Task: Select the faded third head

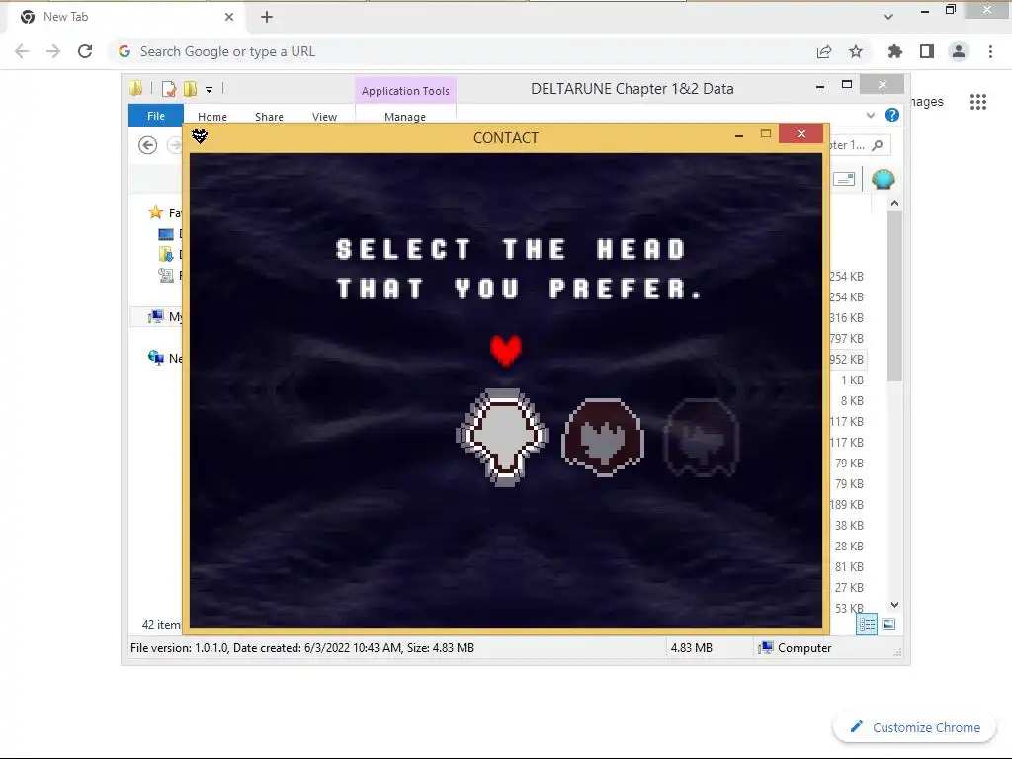Action: pyautogui.click(x=702, y=438)
